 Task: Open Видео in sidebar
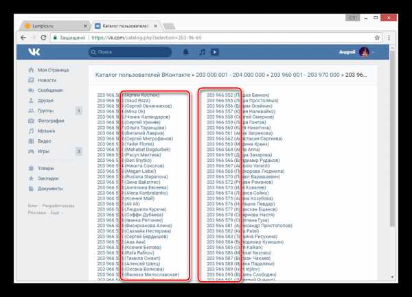pyautogui.click(x=45, y=141)
